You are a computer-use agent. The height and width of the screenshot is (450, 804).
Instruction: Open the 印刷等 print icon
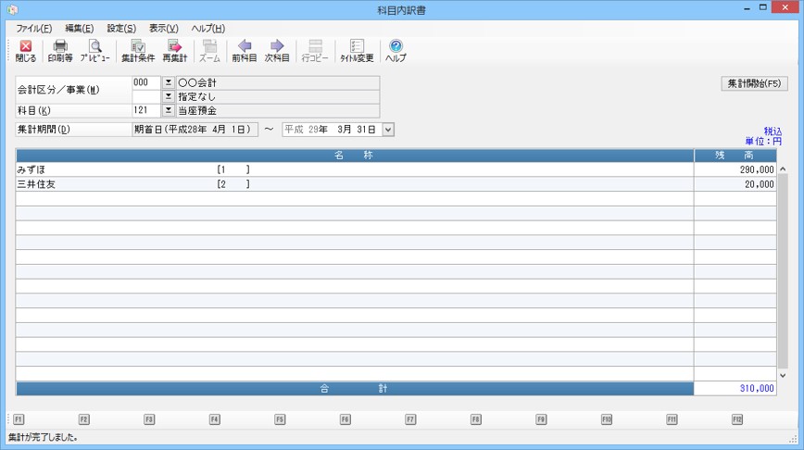pos(60,51)
